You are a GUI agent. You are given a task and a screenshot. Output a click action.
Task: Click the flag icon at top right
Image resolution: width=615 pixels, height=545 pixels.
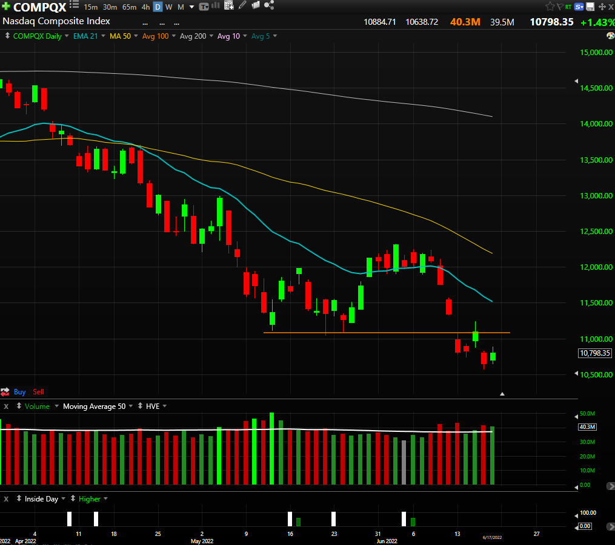[560, 7]
